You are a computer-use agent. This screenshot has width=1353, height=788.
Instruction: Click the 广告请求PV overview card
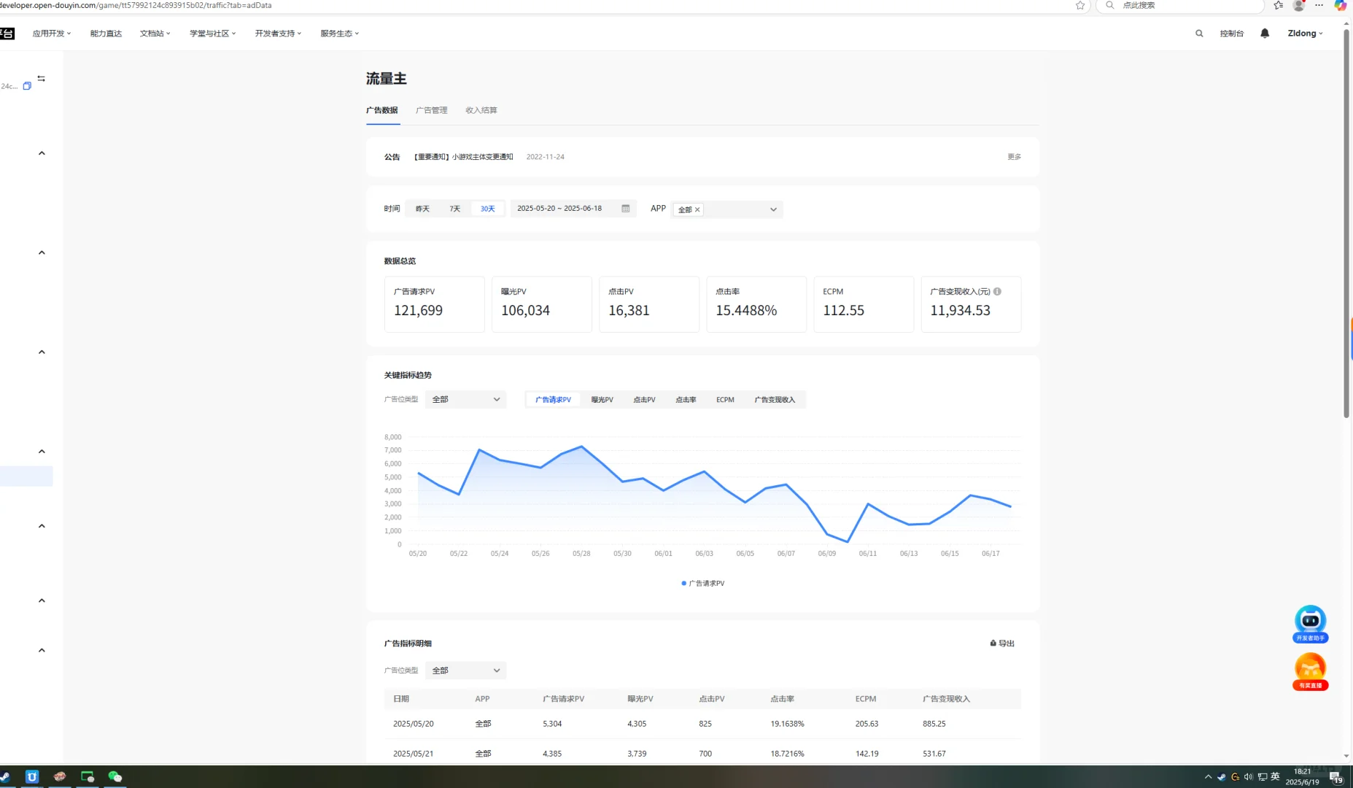click(435, 304)
